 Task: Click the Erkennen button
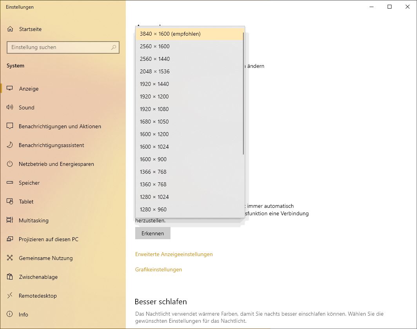pyautogui.click(x=153, y=233)
